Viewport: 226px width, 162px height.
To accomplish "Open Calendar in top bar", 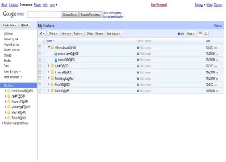I will click(x=14, y=5).
